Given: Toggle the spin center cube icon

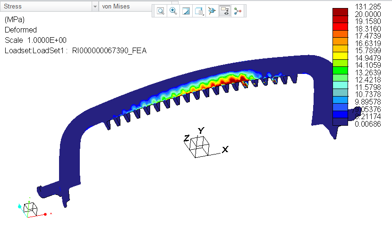Looking at the screenshot, I should point(212,11).
